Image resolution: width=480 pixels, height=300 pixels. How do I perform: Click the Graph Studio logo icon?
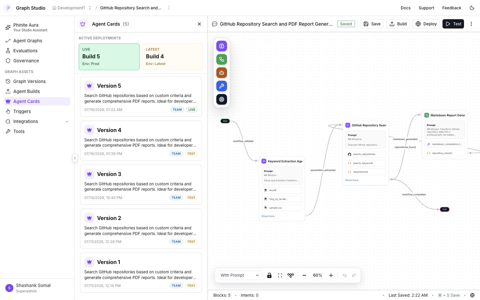pyautogui.click(x=8, y=8)
